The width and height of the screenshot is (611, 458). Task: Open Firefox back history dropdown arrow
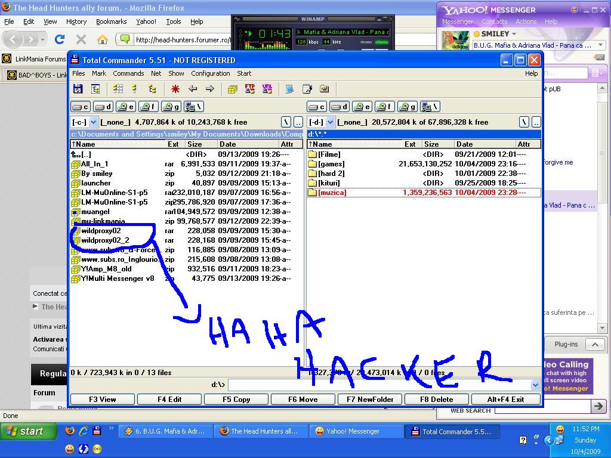coord(42,39)
